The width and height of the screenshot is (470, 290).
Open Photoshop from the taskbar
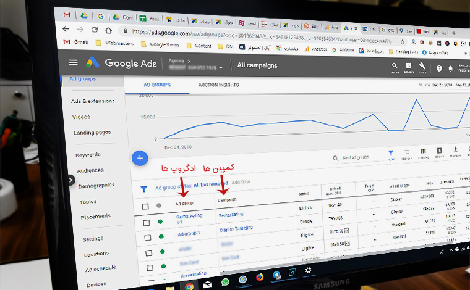point(293,272)
